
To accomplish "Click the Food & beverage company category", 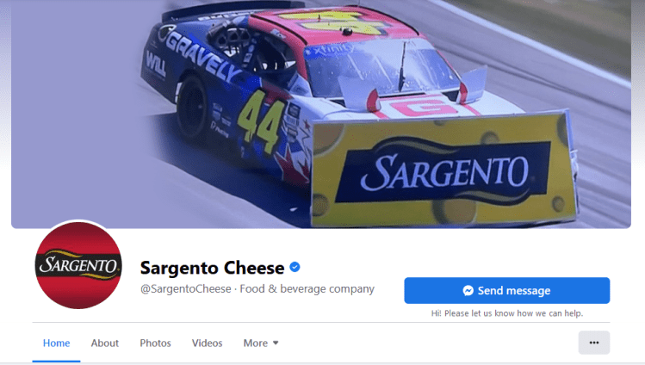I will click(x=307, y=289).
